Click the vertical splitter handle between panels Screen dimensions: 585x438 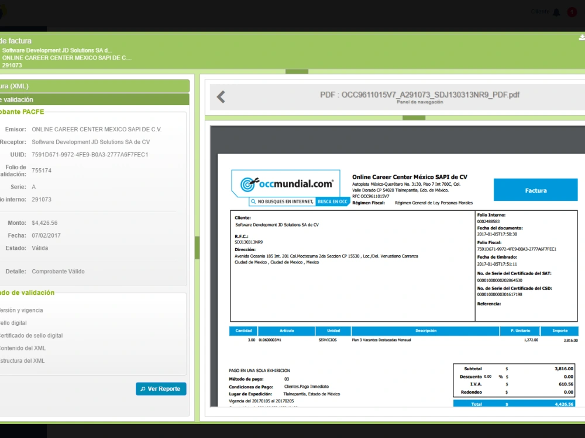pyautogui.click(x=197, y=248)
